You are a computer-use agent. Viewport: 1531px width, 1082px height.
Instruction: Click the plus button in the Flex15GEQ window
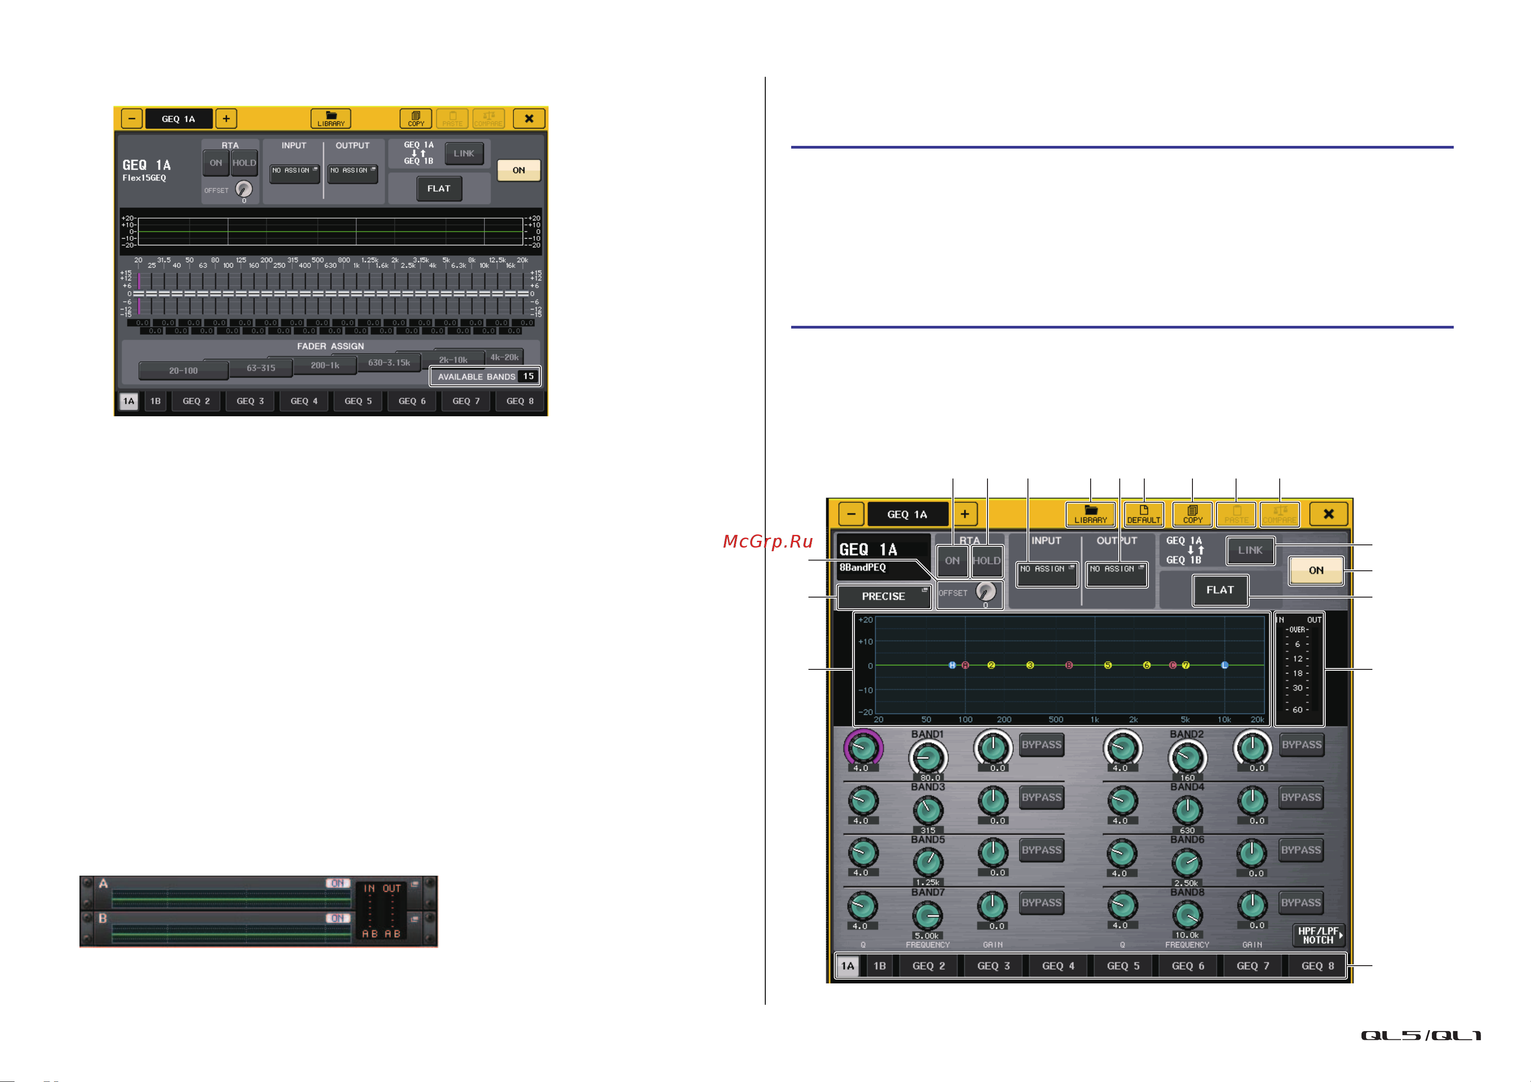pos(226,119)
